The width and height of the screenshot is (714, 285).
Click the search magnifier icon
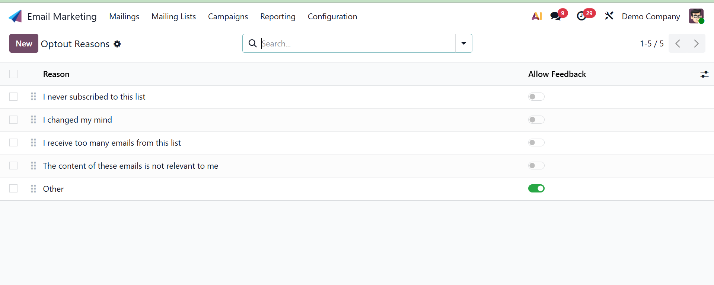coord(252,43)
